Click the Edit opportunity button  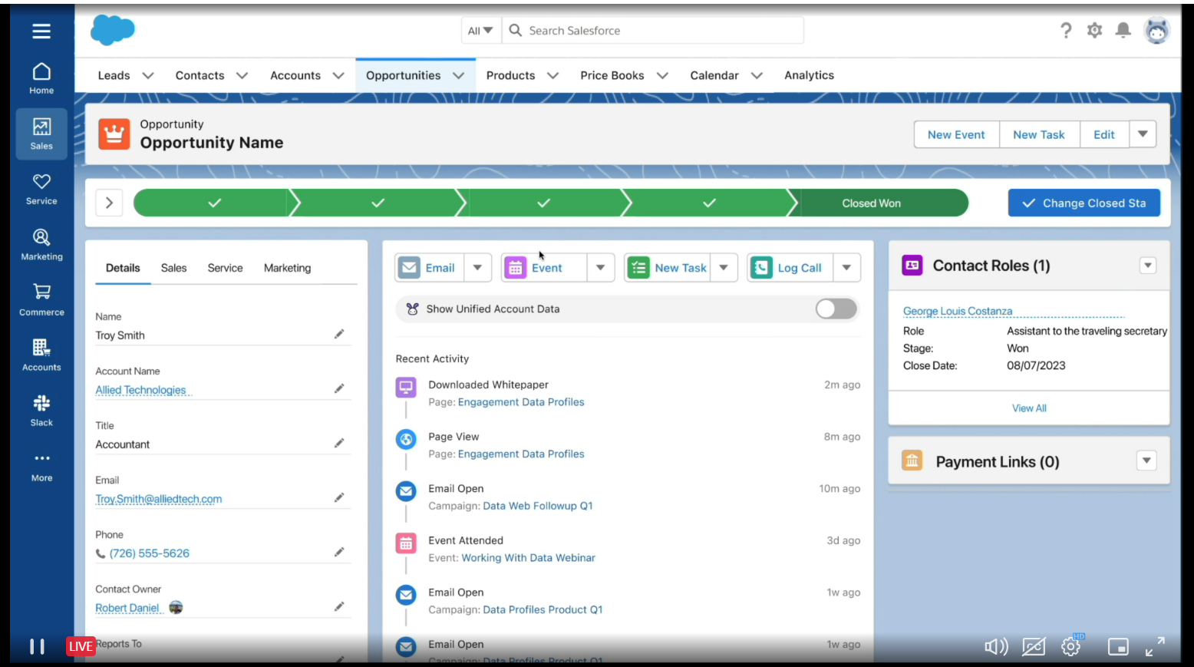(x=1104, y=134)
